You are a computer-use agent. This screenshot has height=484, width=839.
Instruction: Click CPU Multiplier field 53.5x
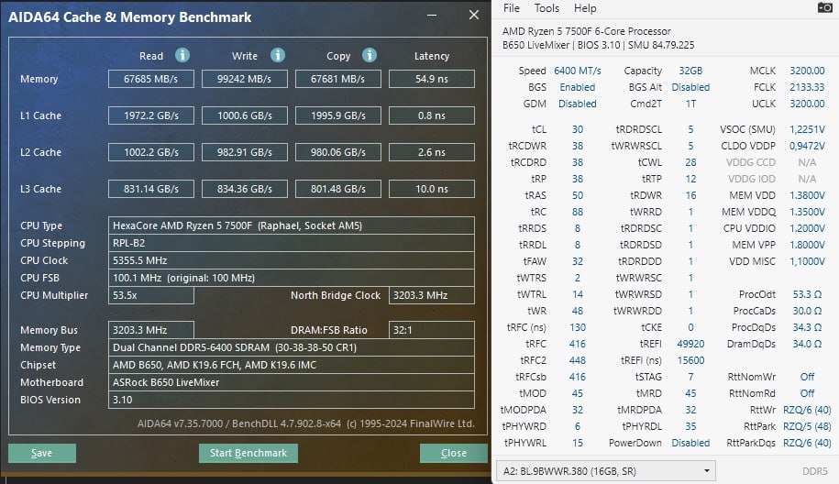151,295
